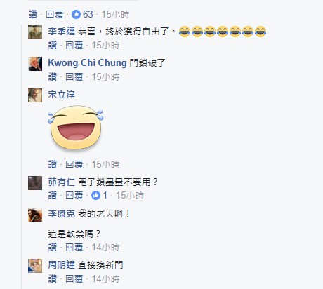Open 李季達's profile name link

tap(61, 31)
